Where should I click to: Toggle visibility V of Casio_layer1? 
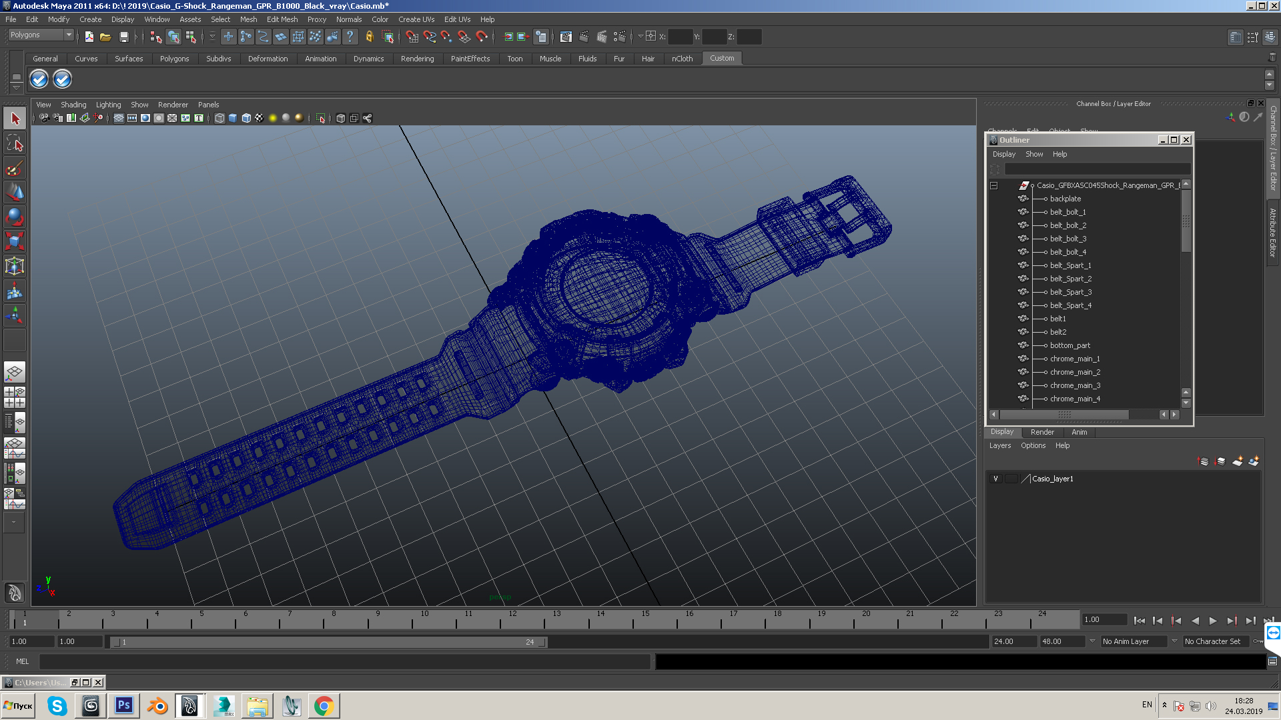(x=995, y=479)
